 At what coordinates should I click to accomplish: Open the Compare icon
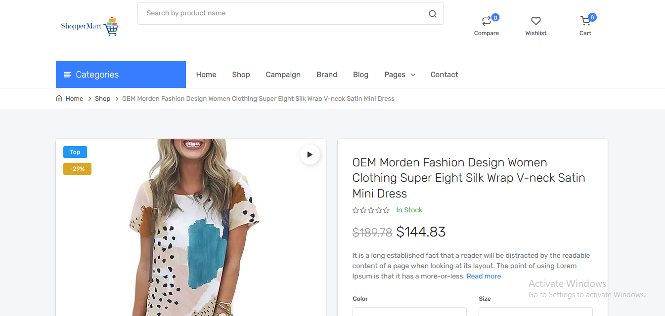(x=487, y=21)
